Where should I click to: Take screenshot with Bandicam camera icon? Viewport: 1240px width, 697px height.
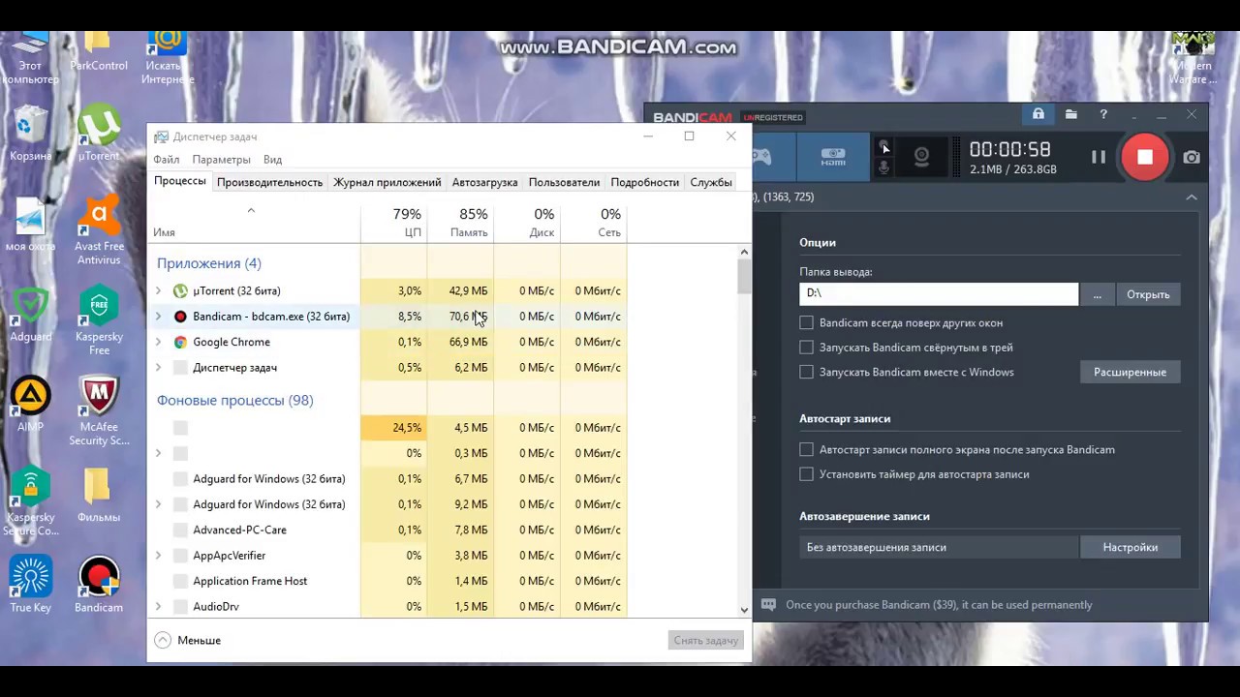coord(1192,157)
